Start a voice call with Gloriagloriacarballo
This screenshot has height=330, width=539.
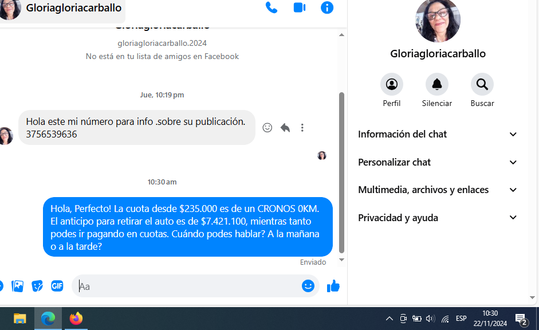point(272,8)
